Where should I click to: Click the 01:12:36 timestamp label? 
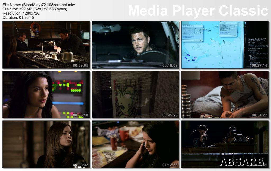click(170, 165)
